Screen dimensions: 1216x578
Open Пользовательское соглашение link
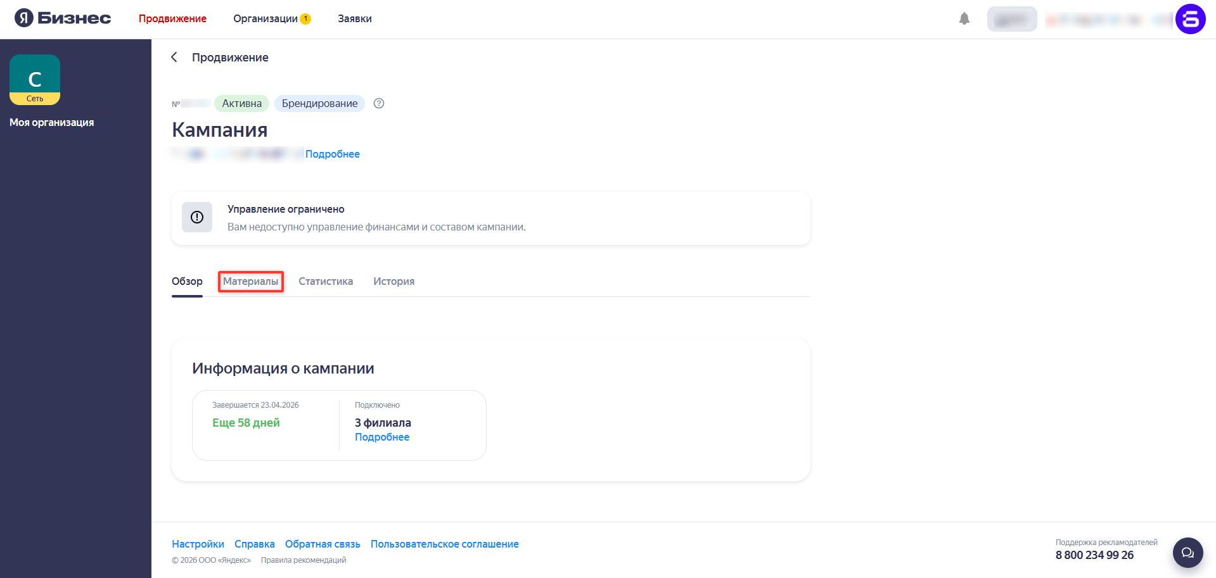click(x=444, y=544)
